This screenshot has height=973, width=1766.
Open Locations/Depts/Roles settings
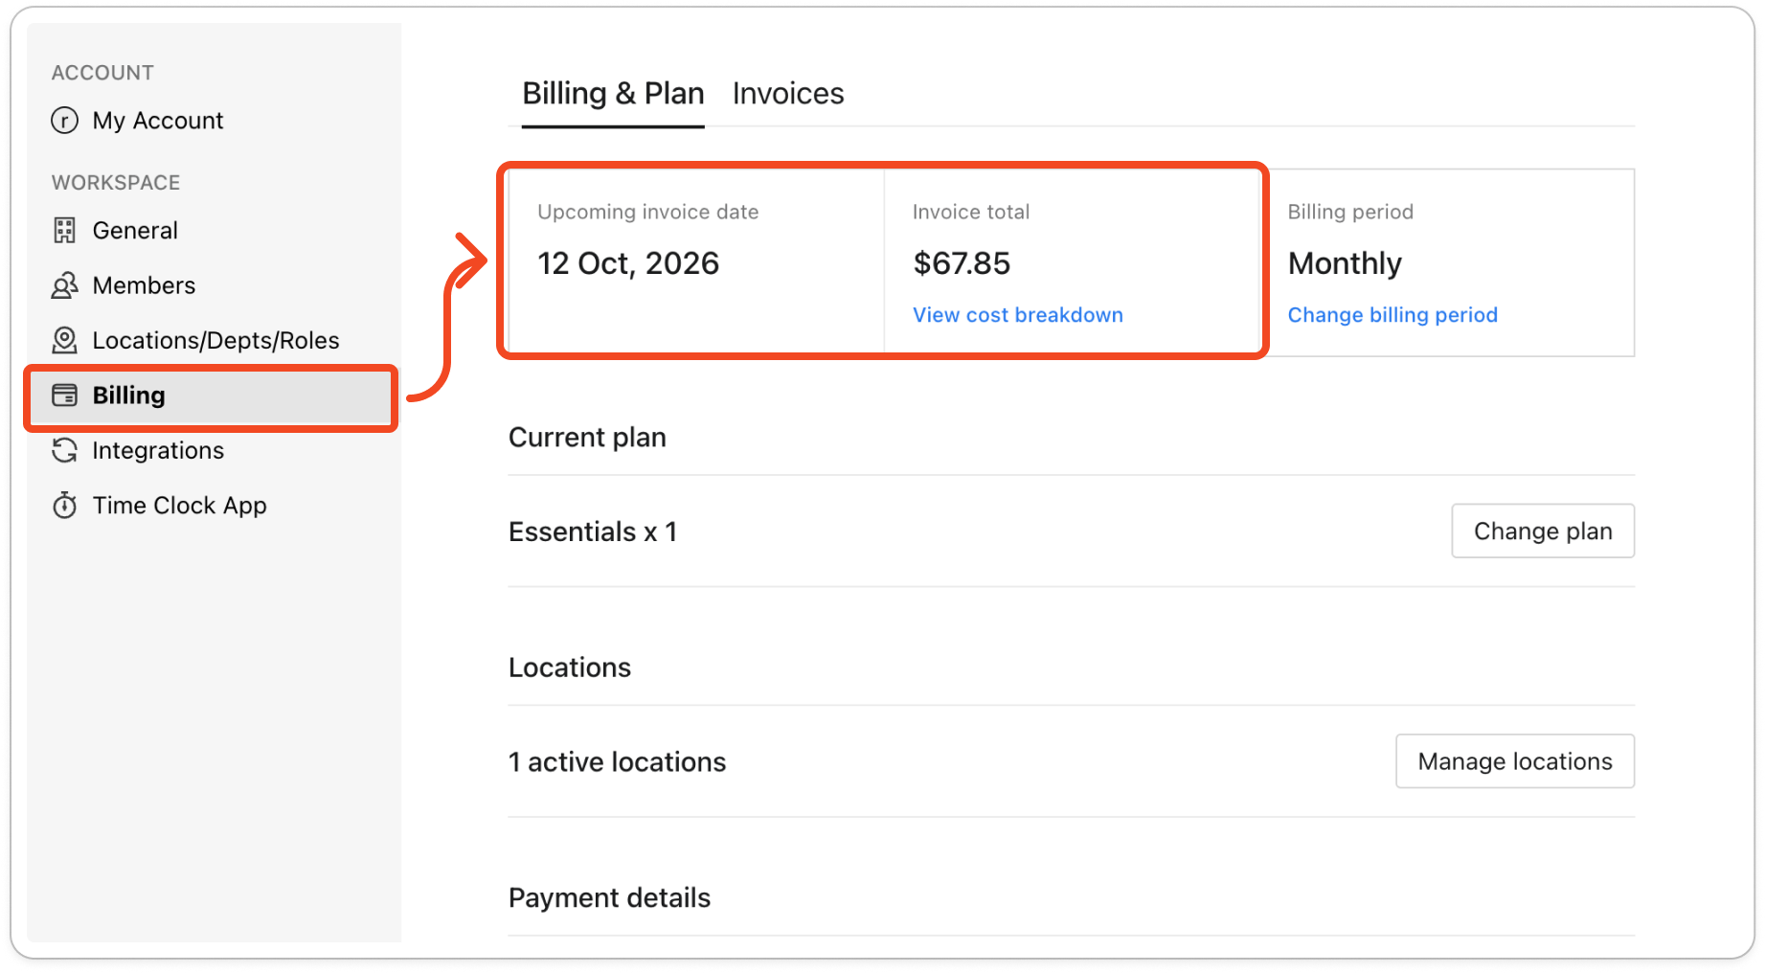click(215, 340)
